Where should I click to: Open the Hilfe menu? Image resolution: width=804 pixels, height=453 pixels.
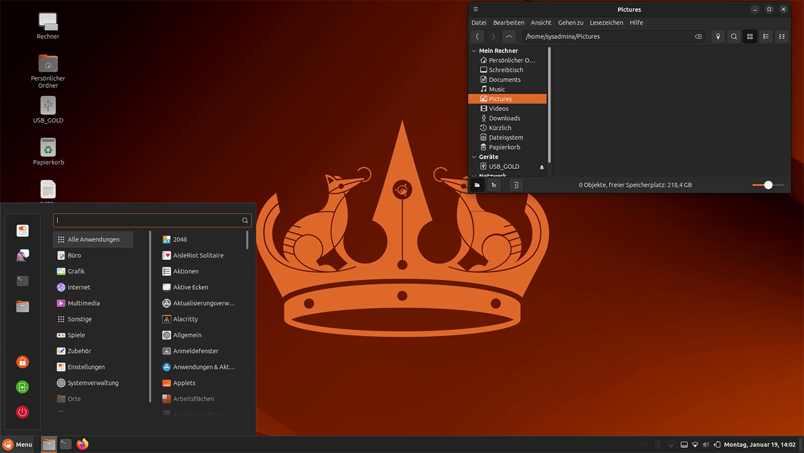pos(636,22)
